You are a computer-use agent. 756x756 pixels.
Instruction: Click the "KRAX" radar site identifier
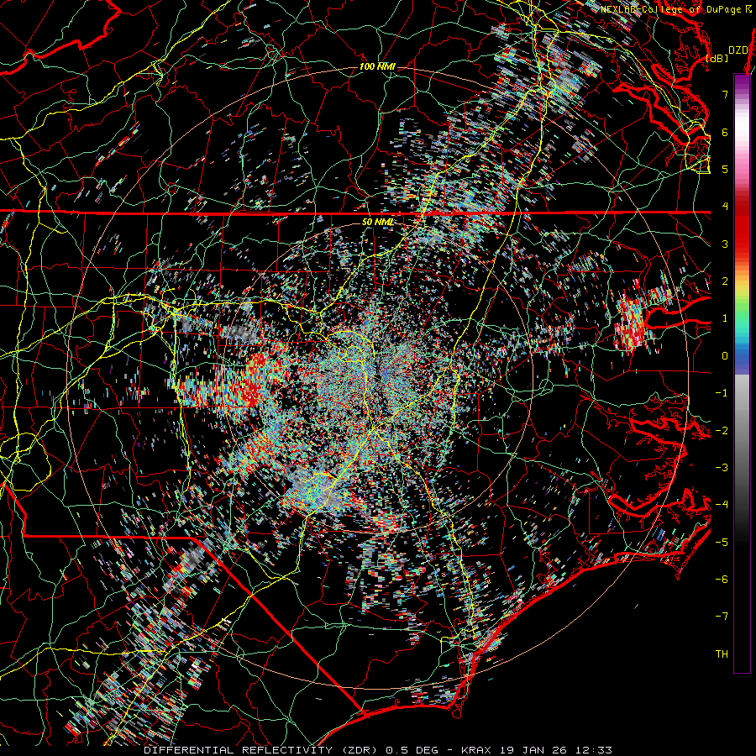tap(476, 750)
